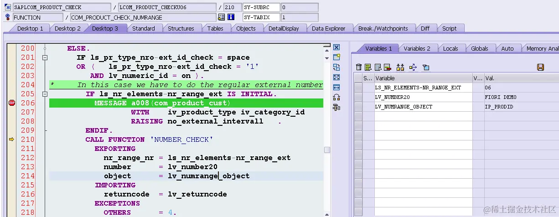This screenshot has height=217, width=559.
Task: Click the program icon beside SAPLCOM_PRODUCT_CHECK
Action: point(8,7)
